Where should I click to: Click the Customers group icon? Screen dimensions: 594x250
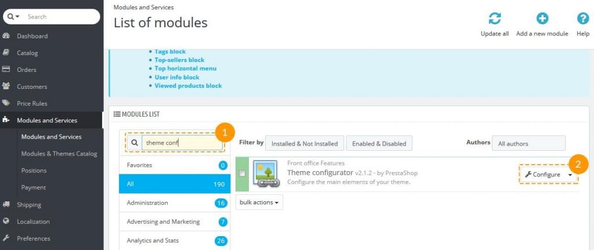[x=6, y=86]
